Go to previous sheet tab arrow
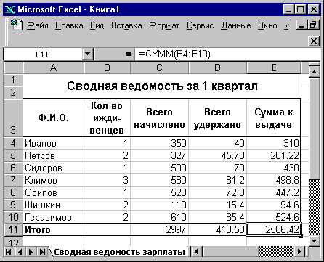The width and height of the screenshot is (324, 262). point(20,252)
